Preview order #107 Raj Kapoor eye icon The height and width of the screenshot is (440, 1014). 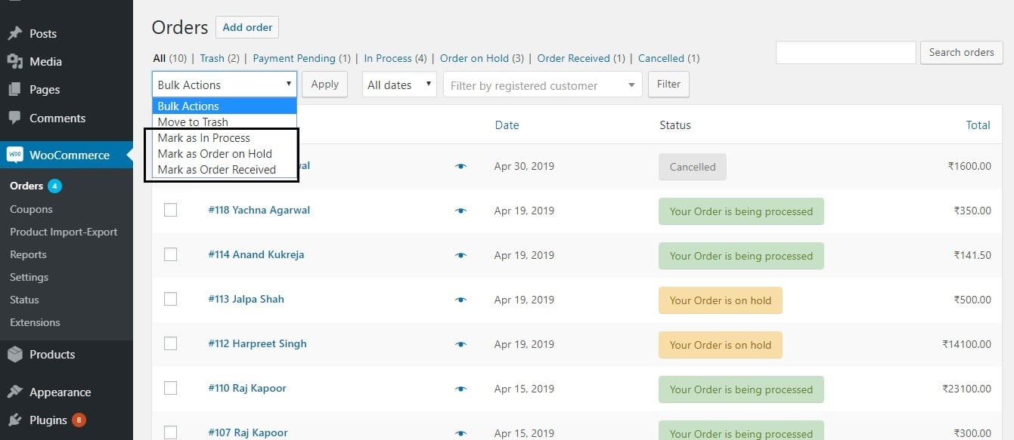(x=460, y=433)
